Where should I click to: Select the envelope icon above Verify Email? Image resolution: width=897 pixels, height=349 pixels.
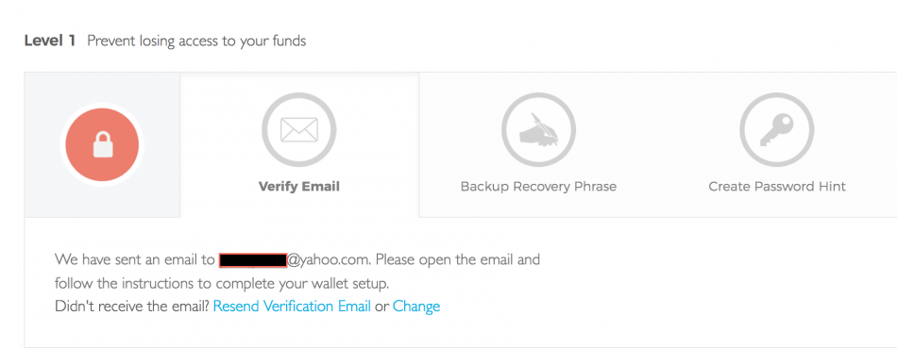point(298,129)
